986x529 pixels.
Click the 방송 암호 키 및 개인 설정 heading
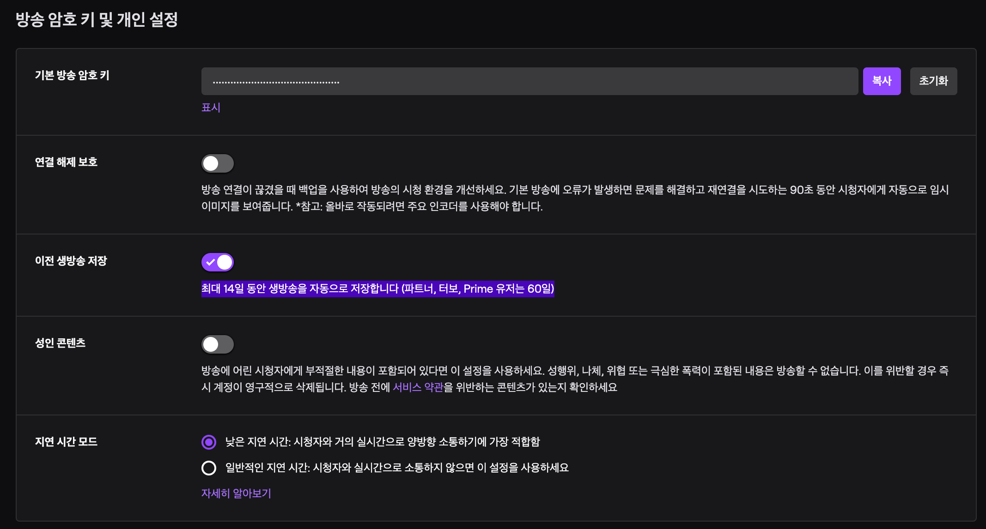click(x=97, y=20)
